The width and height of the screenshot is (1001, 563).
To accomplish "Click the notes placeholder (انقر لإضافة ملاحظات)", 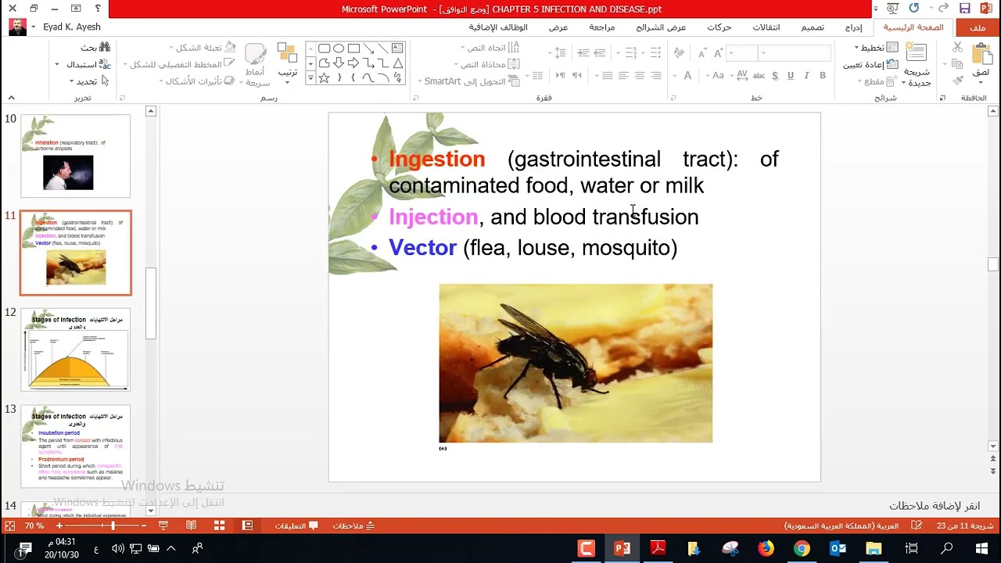I will (x=935, y=506).
